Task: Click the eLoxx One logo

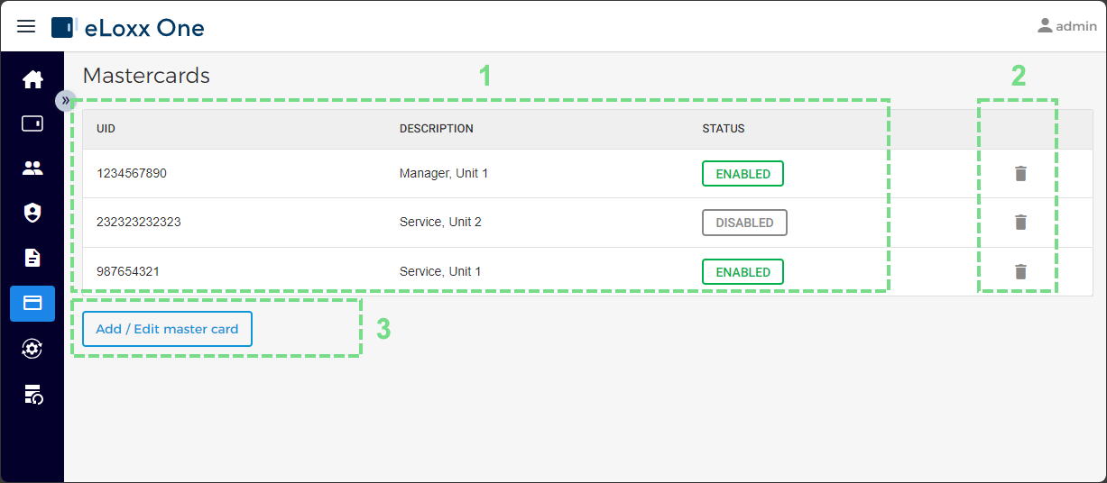Action: 128,28
